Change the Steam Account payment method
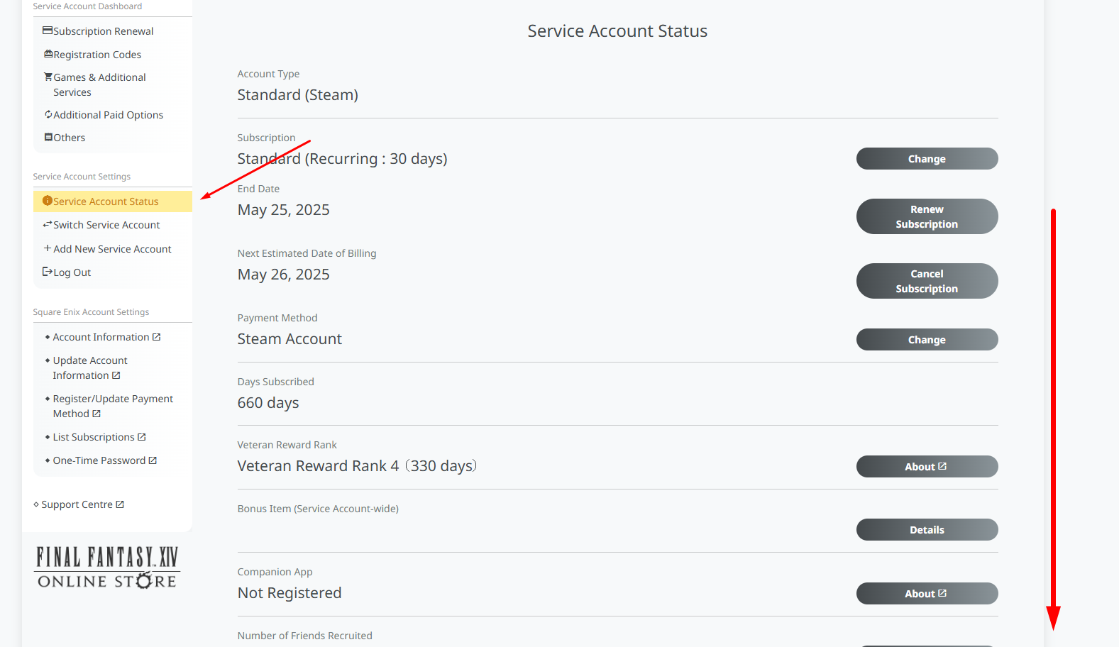 coord(926,340)
